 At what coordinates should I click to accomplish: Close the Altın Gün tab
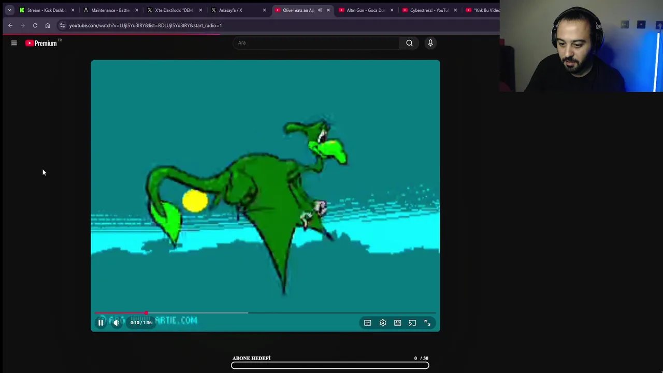(392, 10)
